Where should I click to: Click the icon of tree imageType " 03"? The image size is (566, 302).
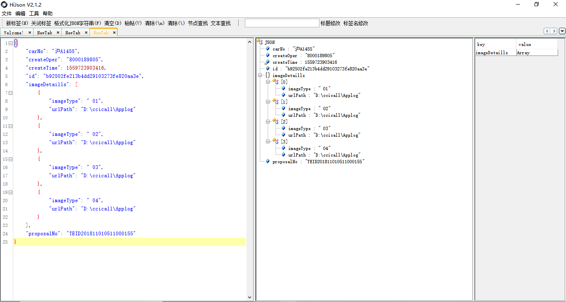coord(283,128)
